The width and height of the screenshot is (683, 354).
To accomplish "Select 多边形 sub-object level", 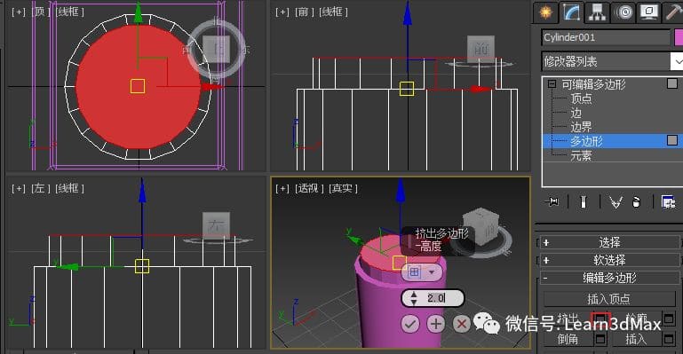I will [x=586, y=141].
